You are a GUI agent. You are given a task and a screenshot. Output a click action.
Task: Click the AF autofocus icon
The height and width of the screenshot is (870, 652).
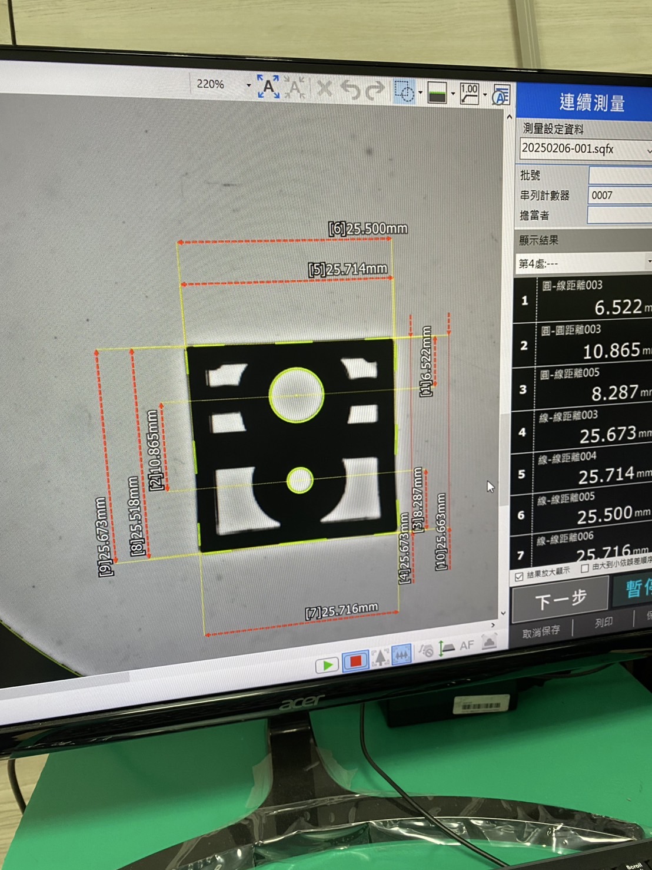(467, 646)
